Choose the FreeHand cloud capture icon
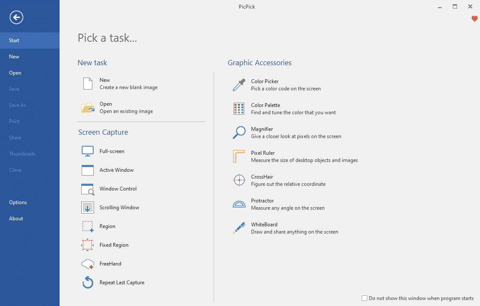480x306 pixels. 88,264
